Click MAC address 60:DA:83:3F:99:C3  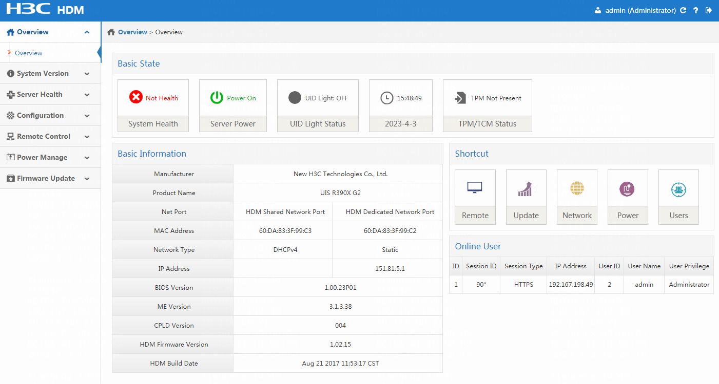[285, 231]
